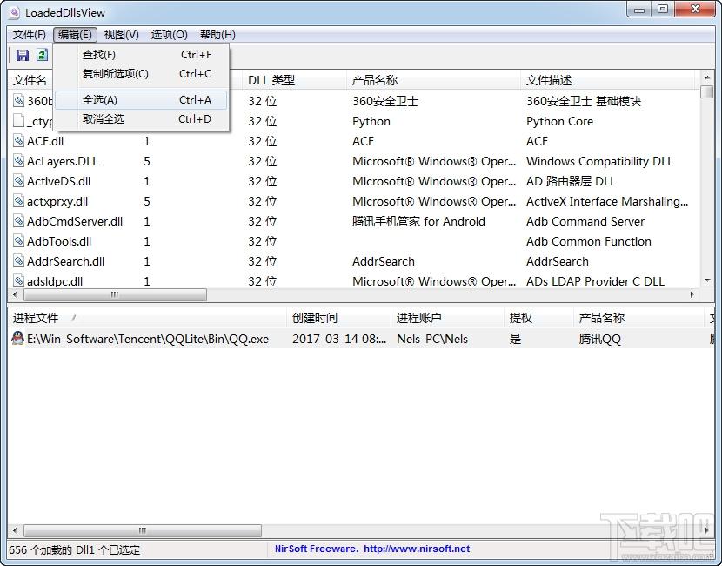722x566 pixels.
Task: Open the 选项(O) menu
Action: [169, 35]
